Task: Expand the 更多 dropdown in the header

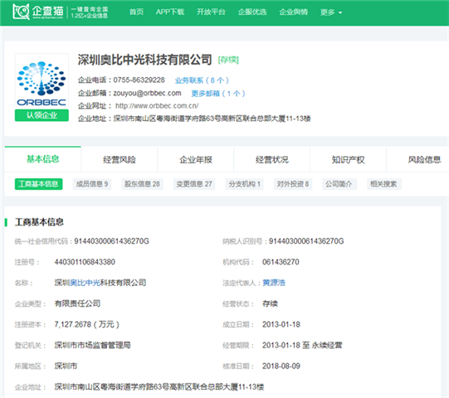Action: (331, 12)
